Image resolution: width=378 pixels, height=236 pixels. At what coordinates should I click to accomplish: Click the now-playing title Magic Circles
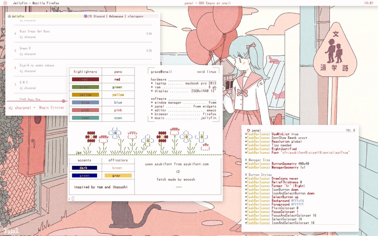coord(51,107)
